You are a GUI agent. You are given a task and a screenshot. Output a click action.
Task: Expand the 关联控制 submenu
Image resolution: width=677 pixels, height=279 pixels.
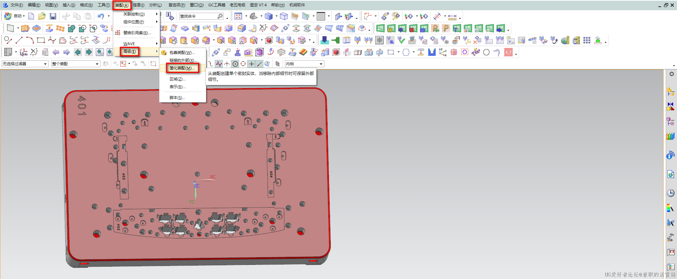pyautogui.click(x=136, y=14)
